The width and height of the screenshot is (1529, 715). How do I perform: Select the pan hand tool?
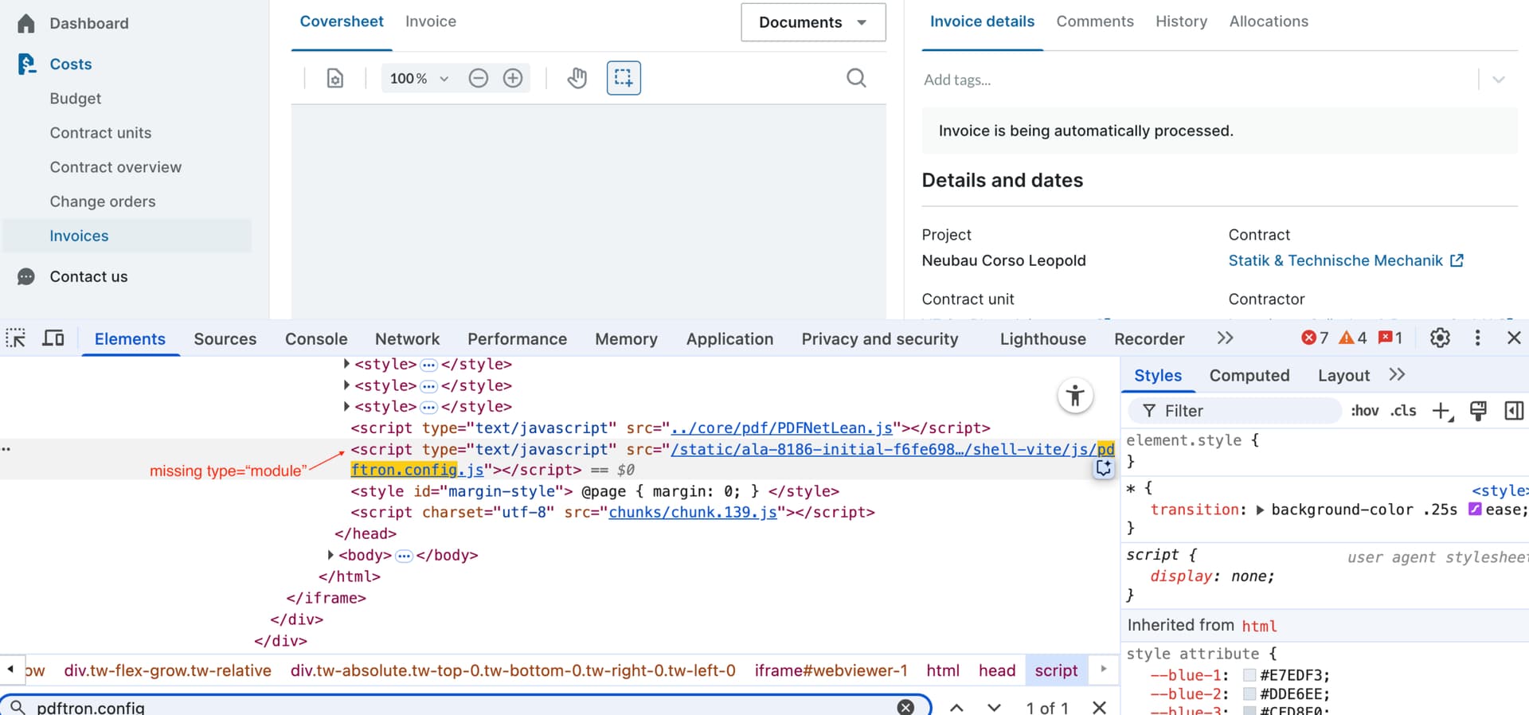point(577,78)
